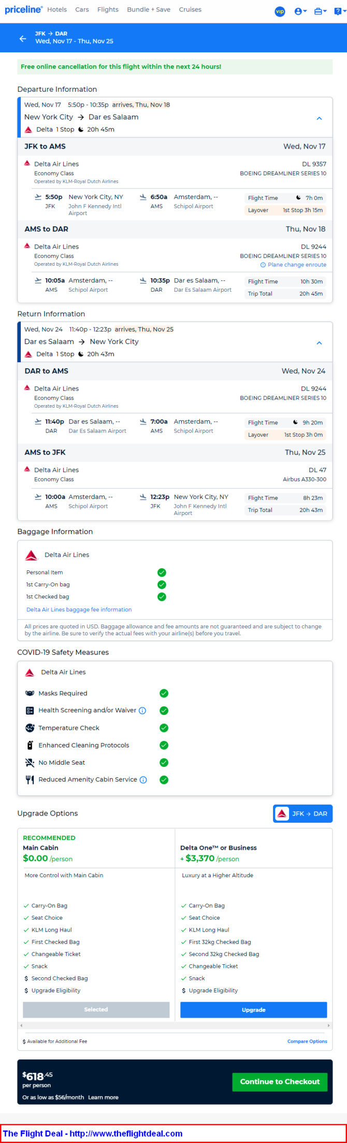The width and height of the screenshot is (347, 1143).
Task: Click the back arrow next to JFK → DAR
Action: click(x=22, y=38)
